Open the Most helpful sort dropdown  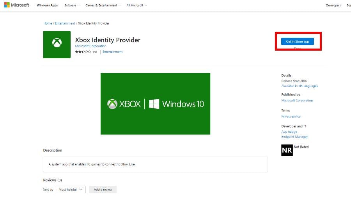(x=71, y=189)
